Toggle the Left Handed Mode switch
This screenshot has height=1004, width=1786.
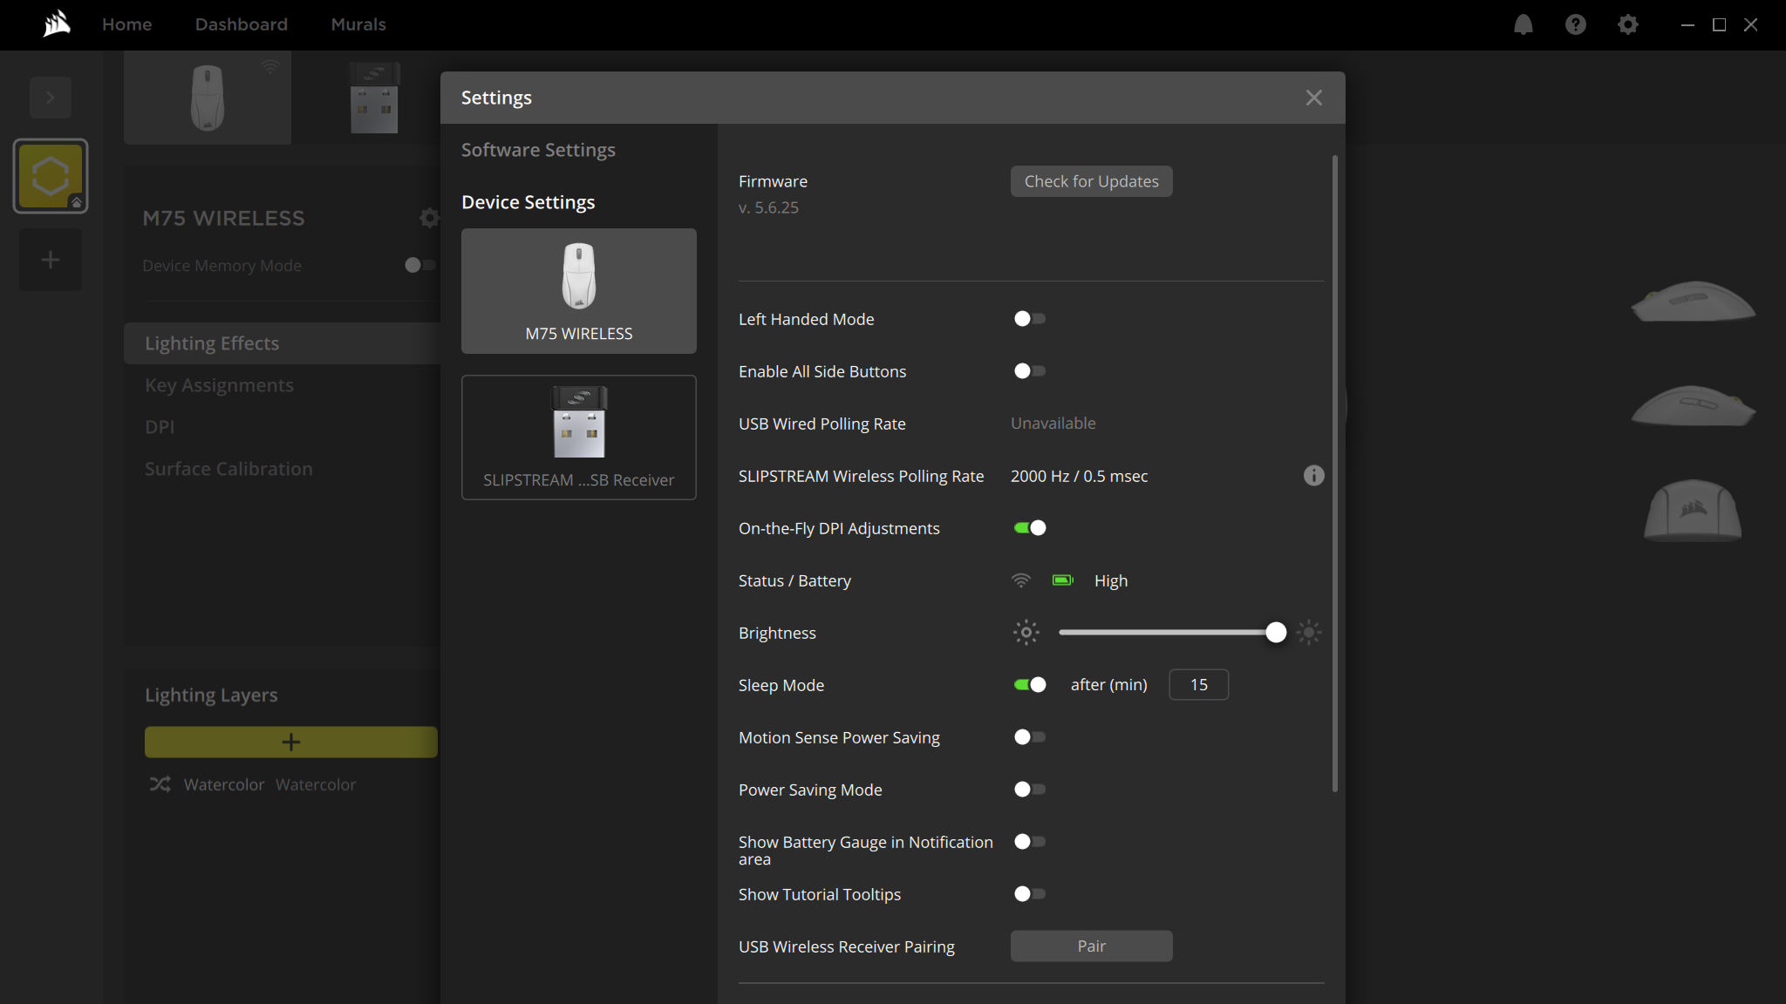(x=1028, y=319)
